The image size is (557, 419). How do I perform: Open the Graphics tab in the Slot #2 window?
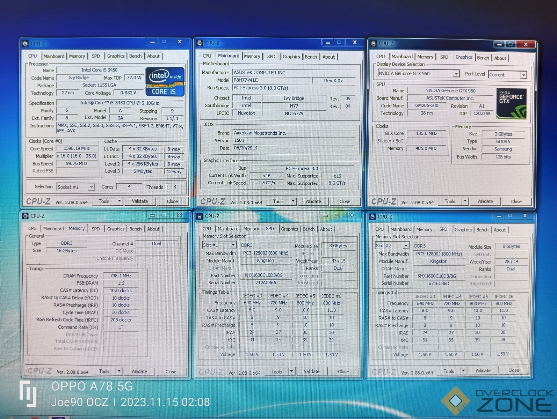(x=463, y=230)
